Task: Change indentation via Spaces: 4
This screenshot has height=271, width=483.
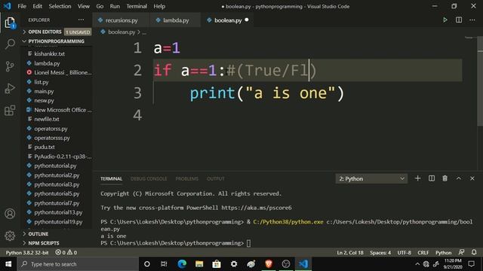Action: [x=380, y=253]
